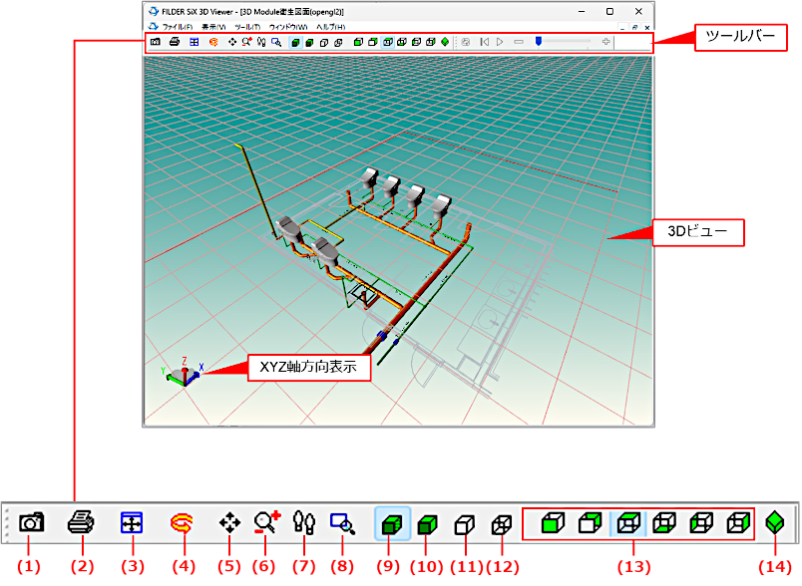This screenshot has height=586, width=802.
Task: Select the four-arrow pan tool in enlarged toolbar
Action: click(x=229, y=522)
